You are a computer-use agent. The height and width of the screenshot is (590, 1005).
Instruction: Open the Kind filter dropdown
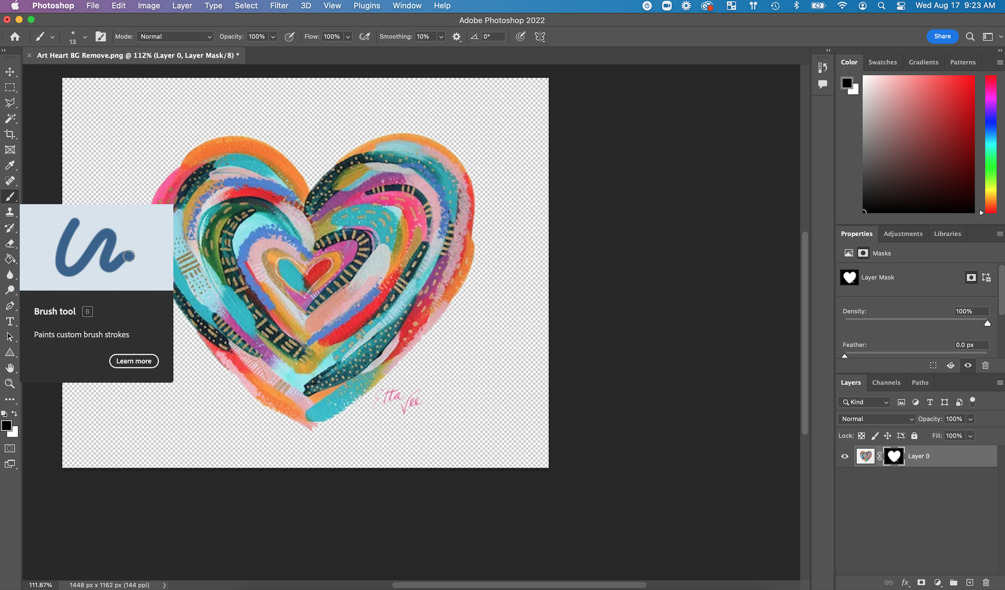pos(864,402)
